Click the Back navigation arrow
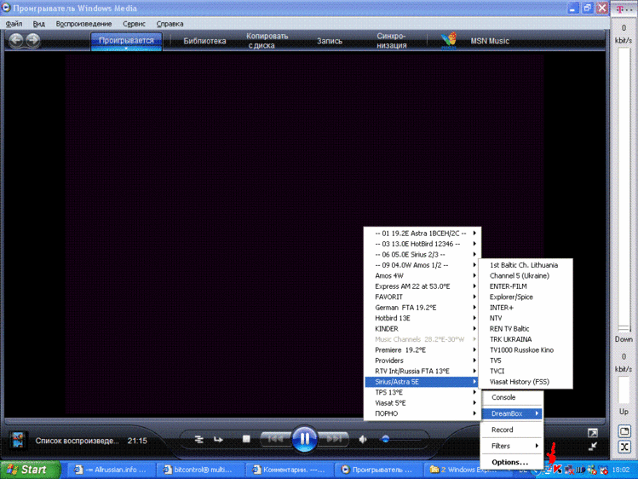 [x=16, y=40]
